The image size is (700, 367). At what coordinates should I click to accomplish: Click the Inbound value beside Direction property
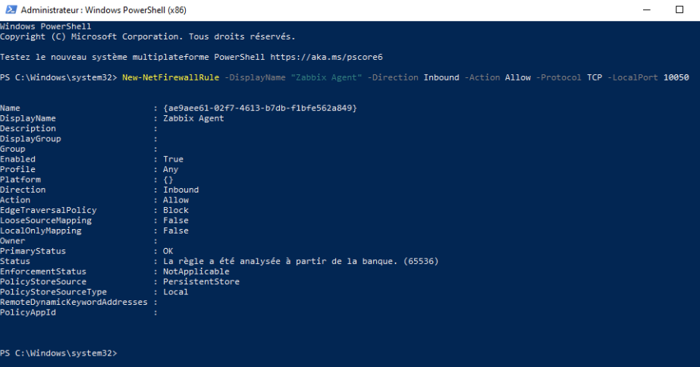[x=180, y=190]
